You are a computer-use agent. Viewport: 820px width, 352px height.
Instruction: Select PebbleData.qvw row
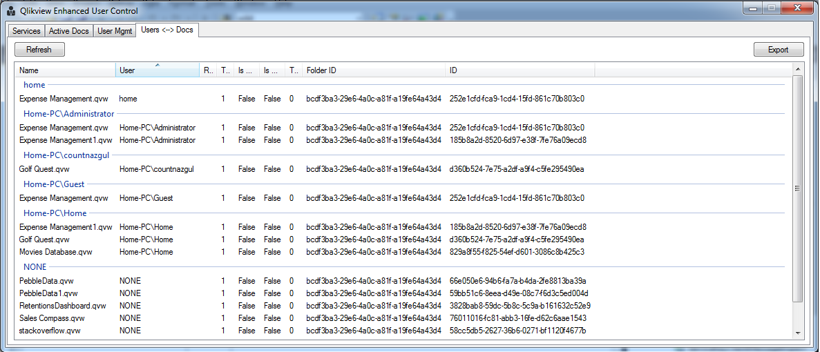click(x=305, y=281)
